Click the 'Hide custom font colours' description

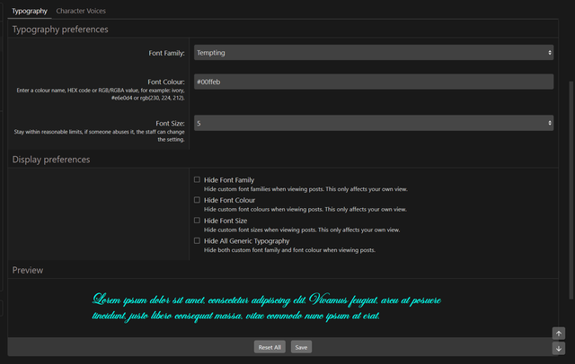tap(305, 210)
